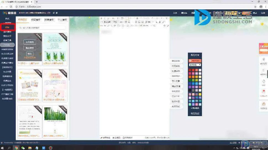Click the Bold formatting icon
The height and width of the screenshot is (150, 268).
[x=101, y=18]
